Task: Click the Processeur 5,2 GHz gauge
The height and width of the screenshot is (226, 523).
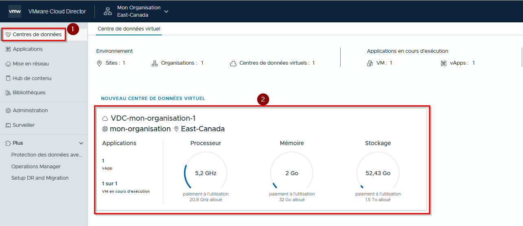Action: (x=206, y=173)
